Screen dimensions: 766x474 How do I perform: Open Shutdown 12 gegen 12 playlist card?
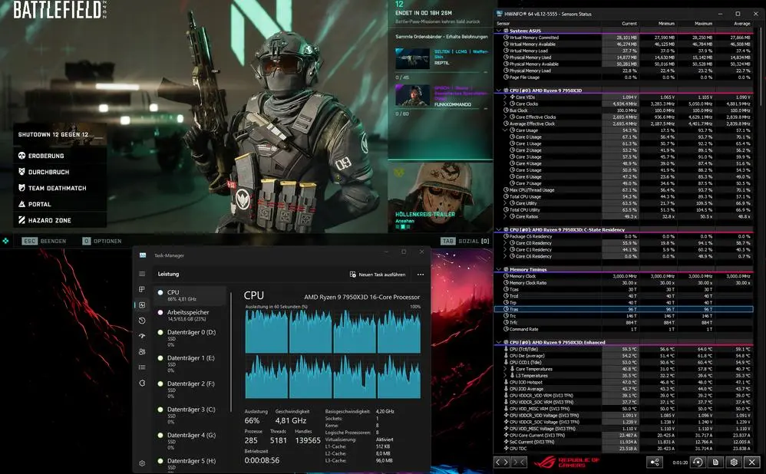point(60,134)
